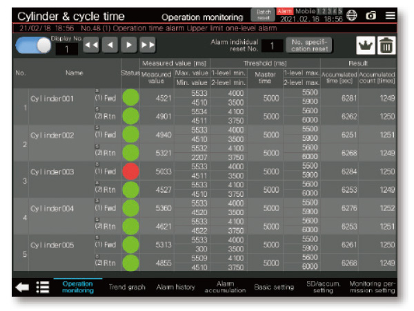Click the green status indicator for Cylinder001 Fwd
This screenshot has height=311, width=414.
[130, 97]
